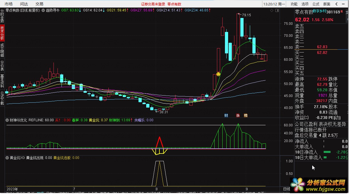
Task: Open the 选项 menu
Action: coord(305,4)
